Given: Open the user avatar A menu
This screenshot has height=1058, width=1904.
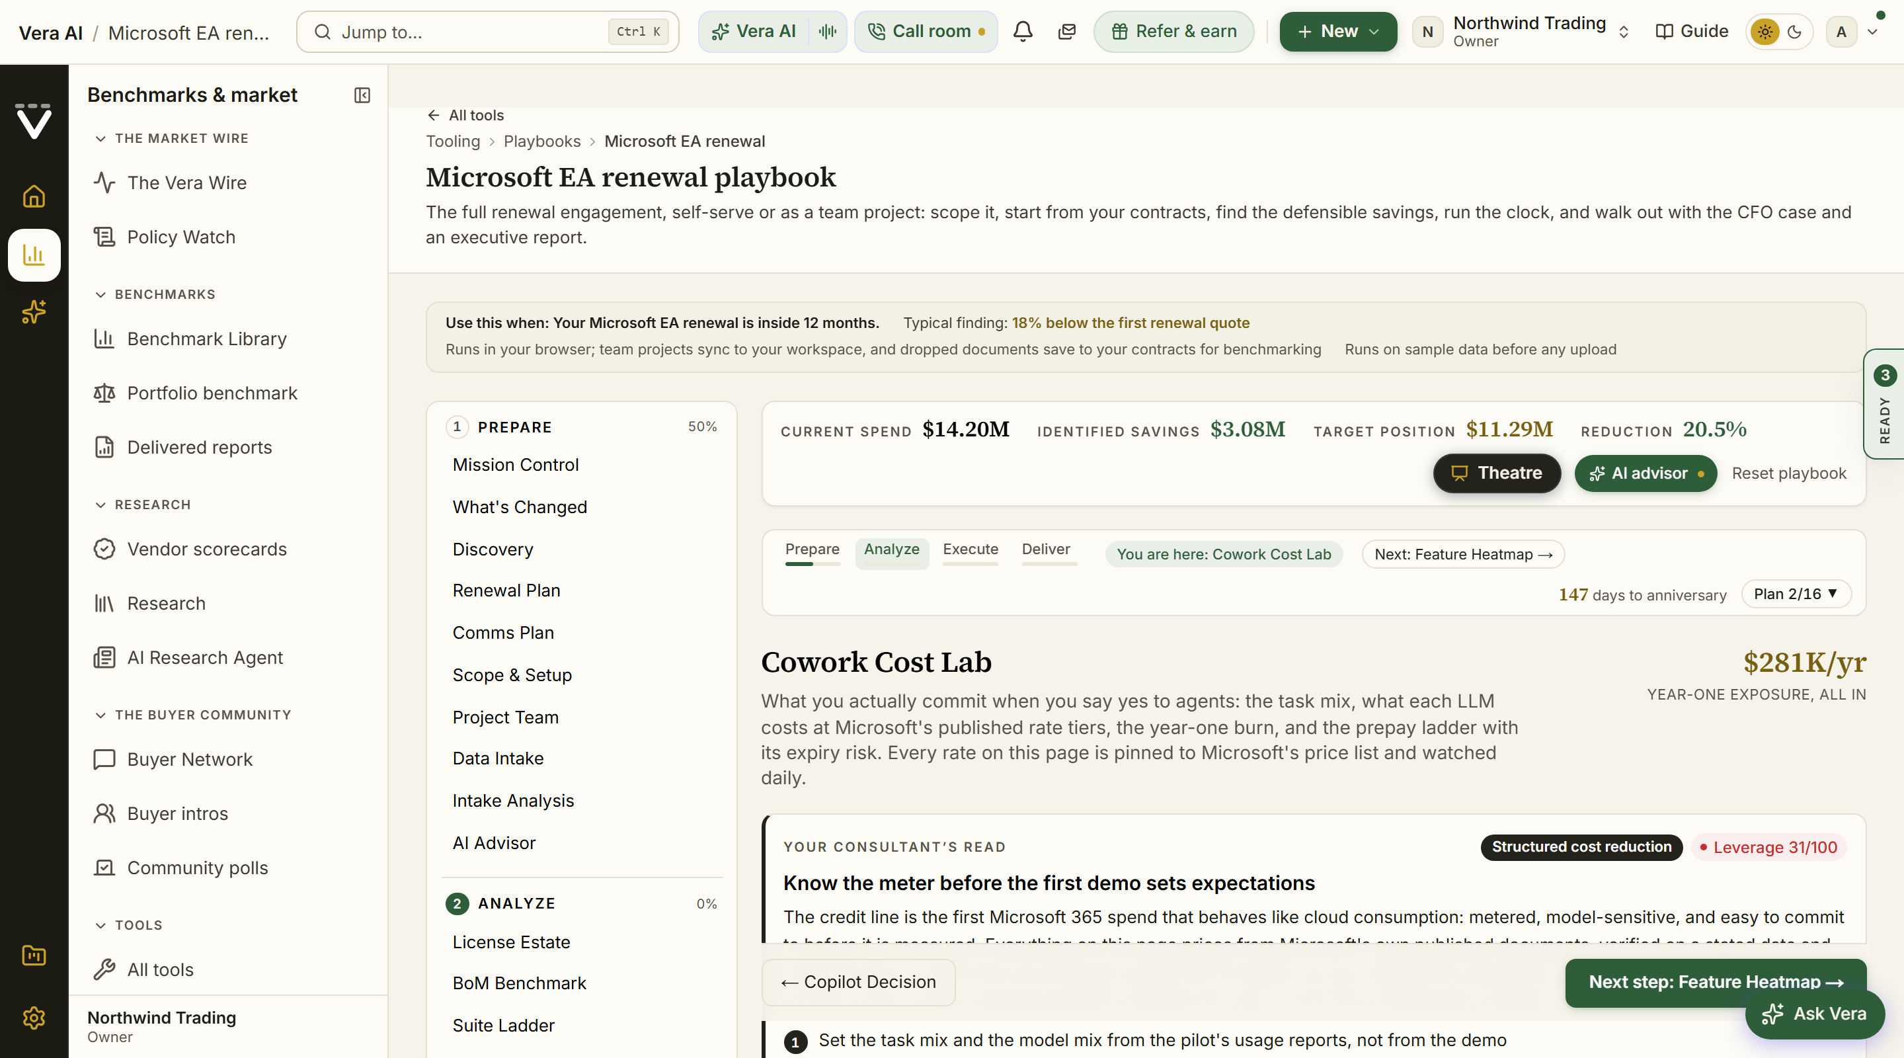Looking at the screenshot, I should coord(1852,32).
